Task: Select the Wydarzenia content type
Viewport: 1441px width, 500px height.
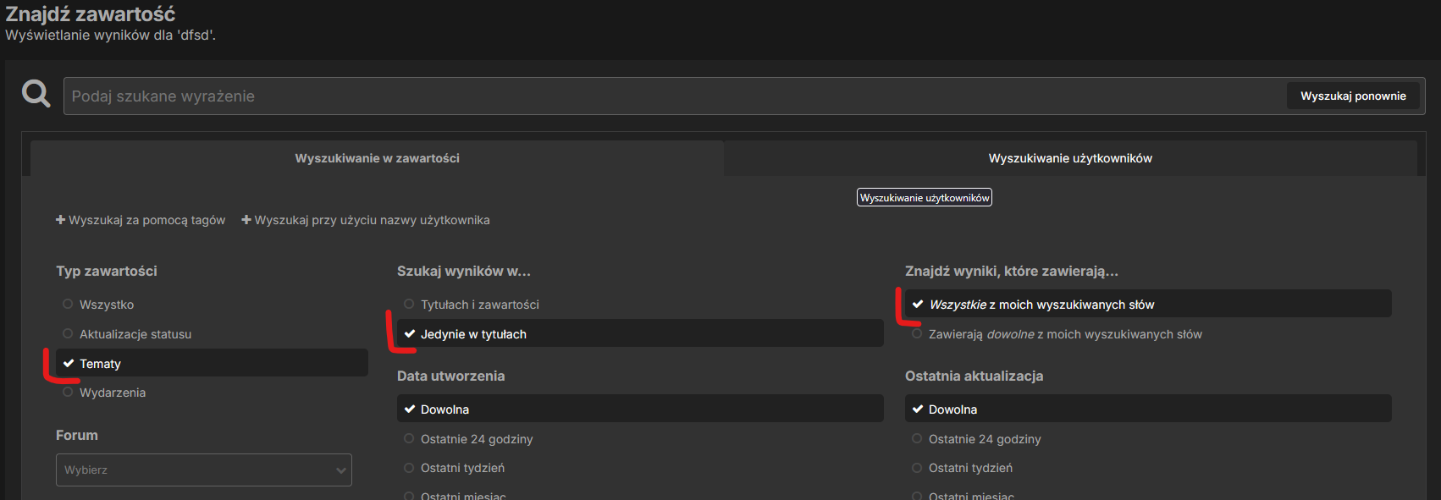Action: coord(112,393)
